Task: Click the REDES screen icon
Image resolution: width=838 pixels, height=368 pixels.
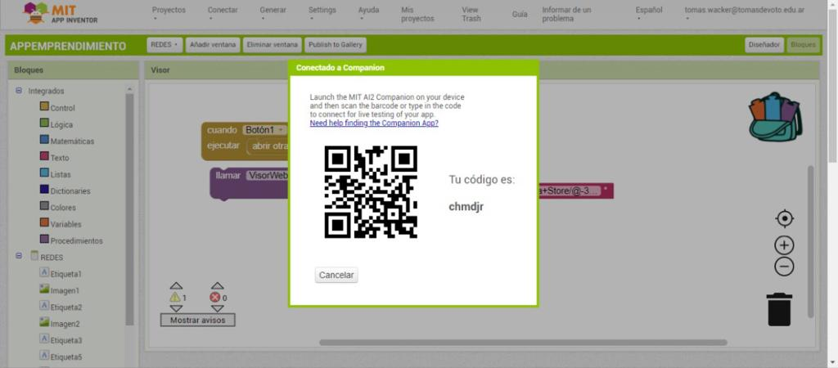Action: click(34, 256)
